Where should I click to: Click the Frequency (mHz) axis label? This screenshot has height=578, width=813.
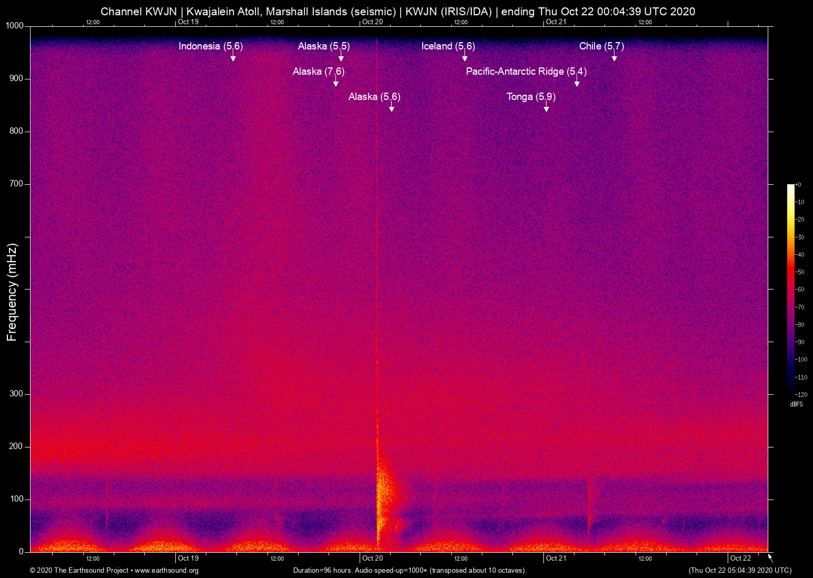tap(12, 292)
